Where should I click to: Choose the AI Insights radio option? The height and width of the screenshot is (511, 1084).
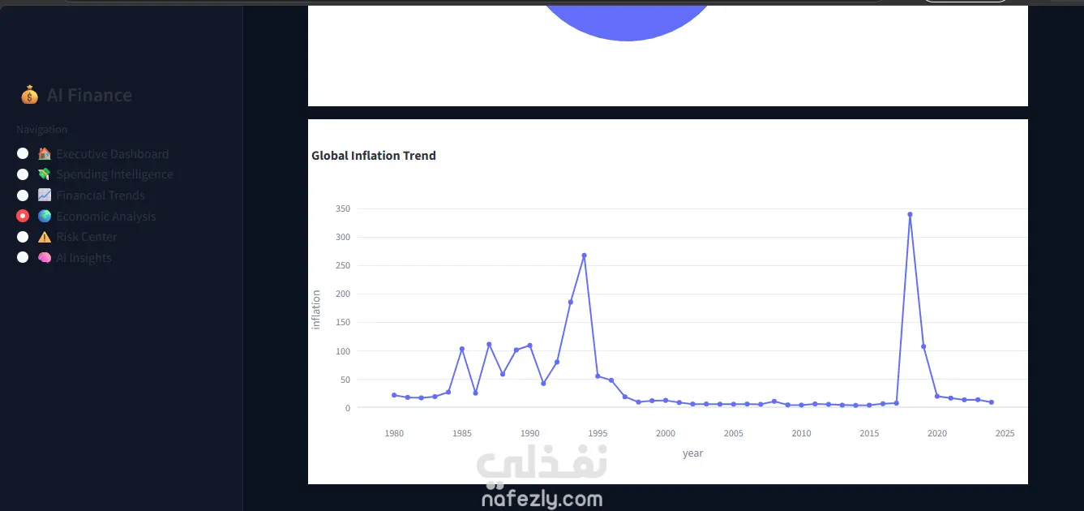point(23,257)
